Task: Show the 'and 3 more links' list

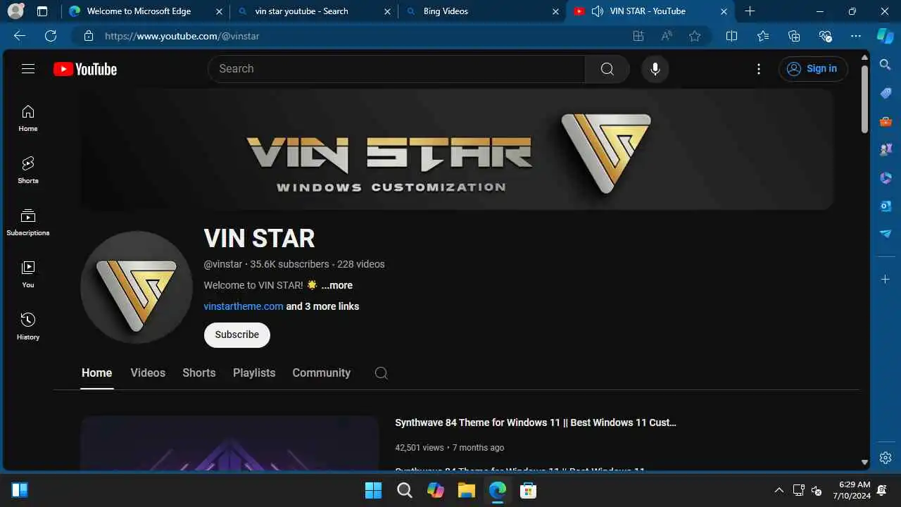Action: point(322,306)
